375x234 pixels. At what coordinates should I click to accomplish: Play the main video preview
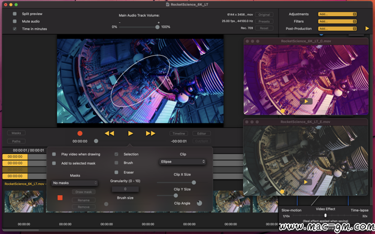[131, 133]
